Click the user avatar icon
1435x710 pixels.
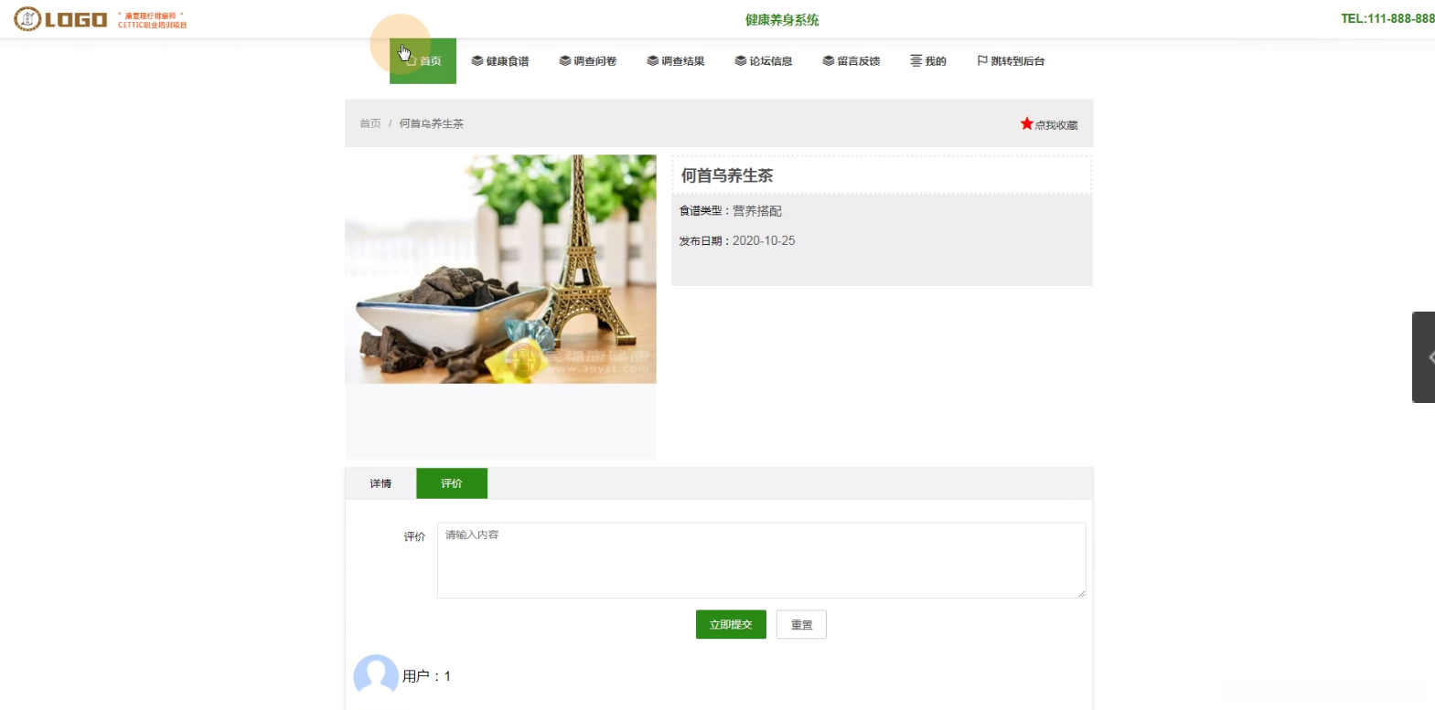pyautogui.click(x=376, y=676)
